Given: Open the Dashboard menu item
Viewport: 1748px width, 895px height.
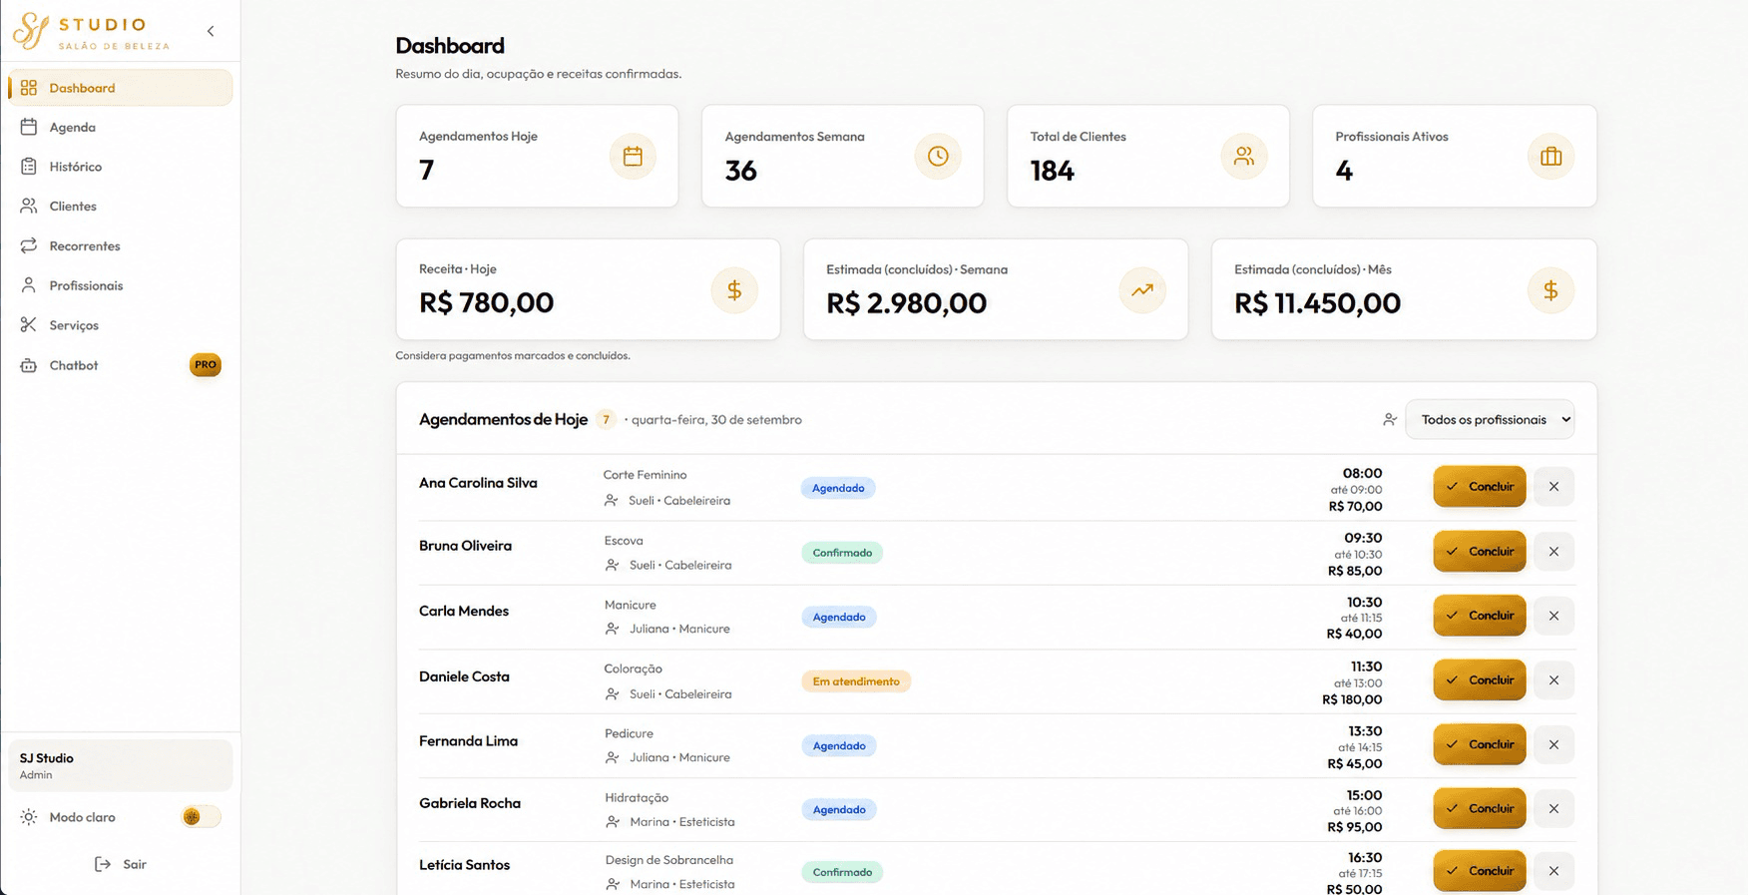Looking at the screenshot, I should (121, 88).
